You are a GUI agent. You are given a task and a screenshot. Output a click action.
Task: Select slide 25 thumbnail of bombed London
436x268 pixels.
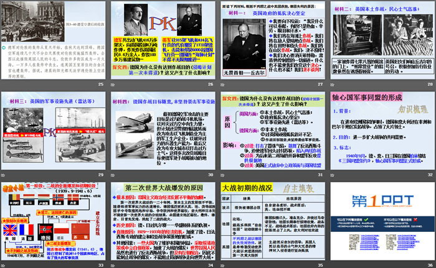pyautogui.click(x=54, y=40)
